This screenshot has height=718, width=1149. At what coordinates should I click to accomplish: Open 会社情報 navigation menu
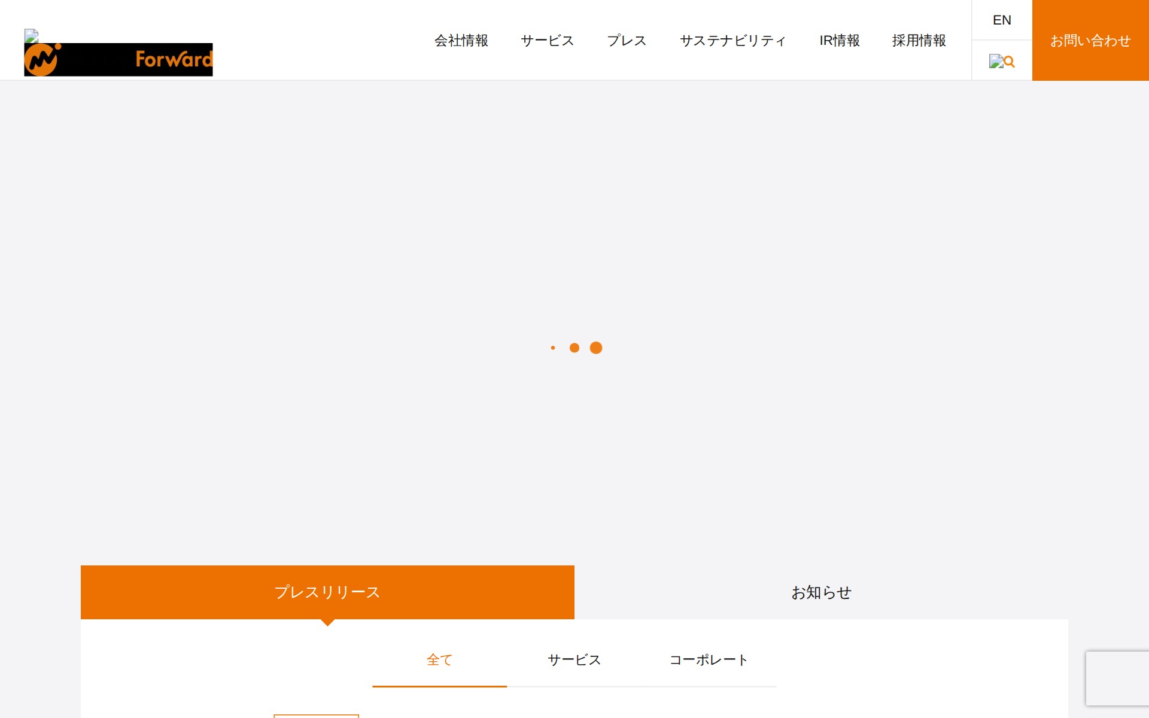tap(461, 41)
